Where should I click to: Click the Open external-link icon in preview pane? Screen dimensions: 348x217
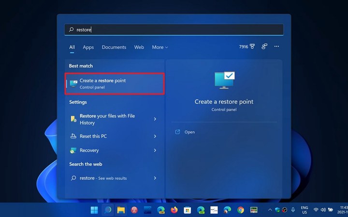177,132
